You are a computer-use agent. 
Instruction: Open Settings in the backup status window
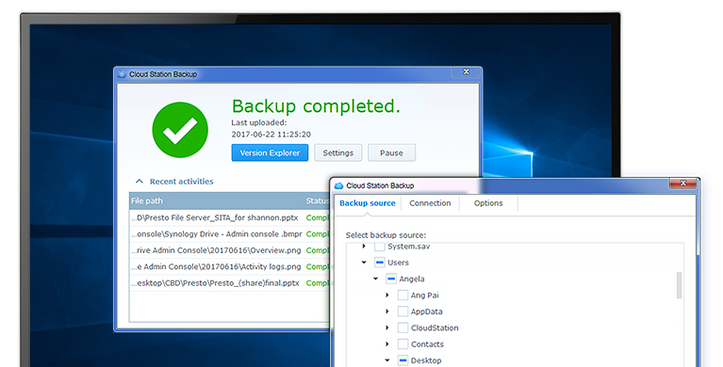338,152
